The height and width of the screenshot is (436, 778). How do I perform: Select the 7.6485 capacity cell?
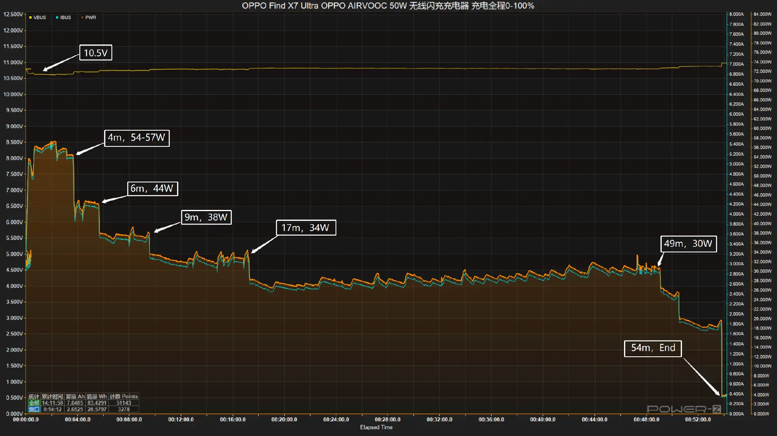[75, 403]
